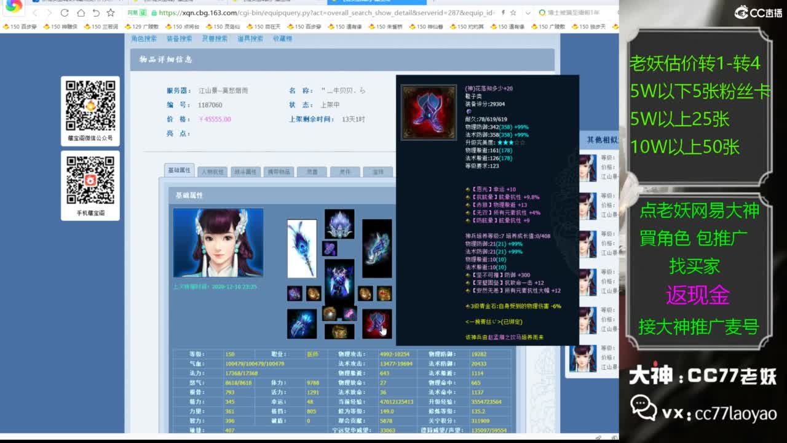
Task: Click the lightning icon in the address bar
Action: click(x=504, y=13)
